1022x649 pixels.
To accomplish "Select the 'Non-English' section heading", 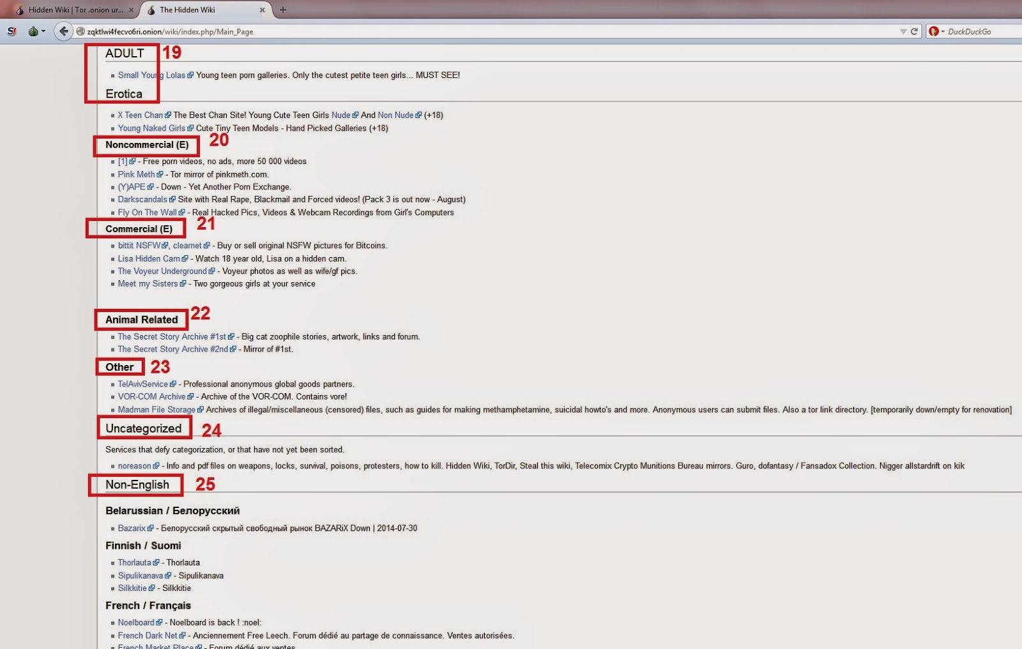I will [x=137, y=484].
